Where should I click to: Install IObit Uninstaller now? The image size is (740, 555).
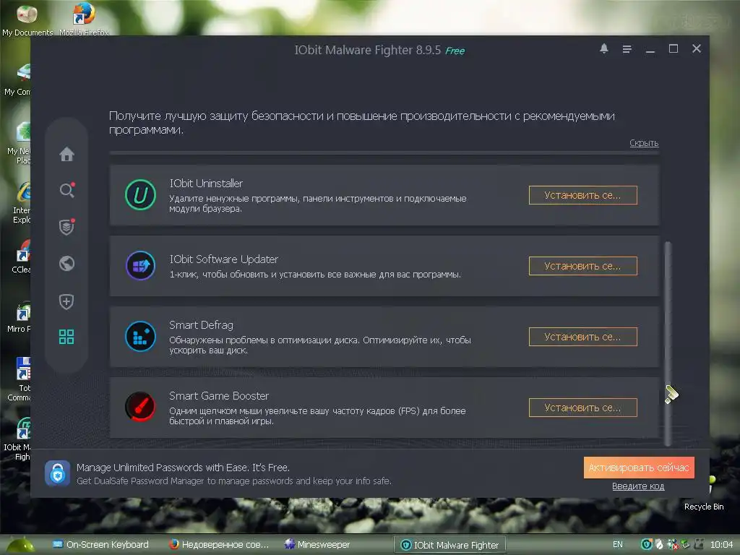583,195
